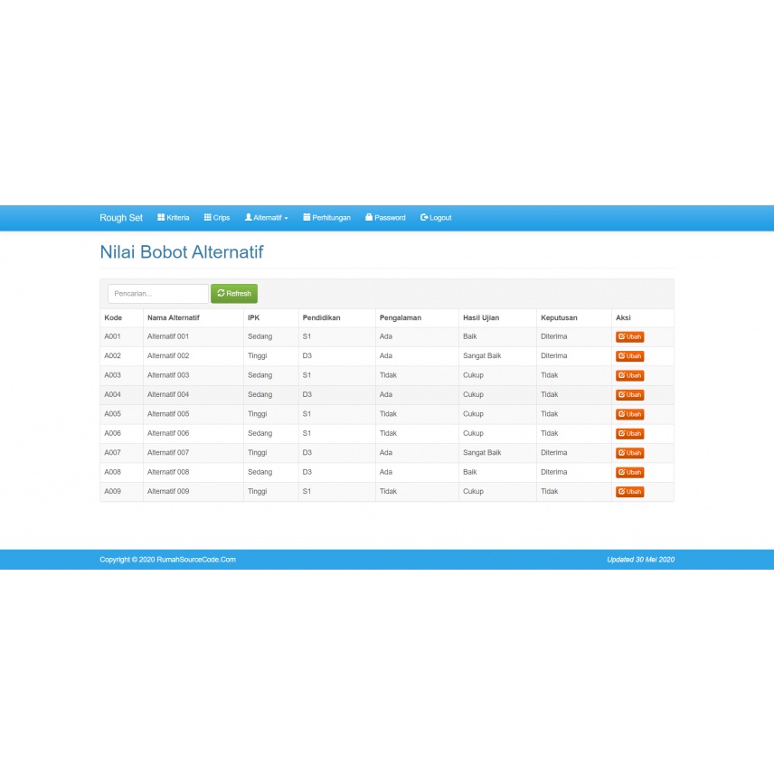Click the Pencarian search field
The height and width of the screenshot is (774, 774).
(158, 294)
